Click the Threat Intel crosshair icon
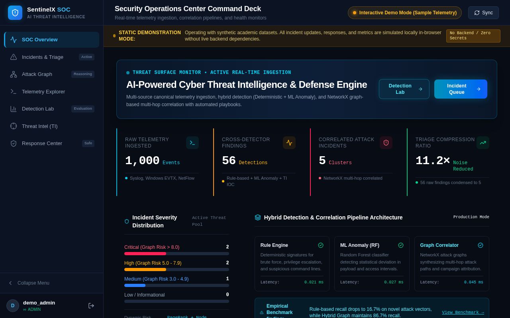Viewport: 510px width, 318px height. click(14, 126)
